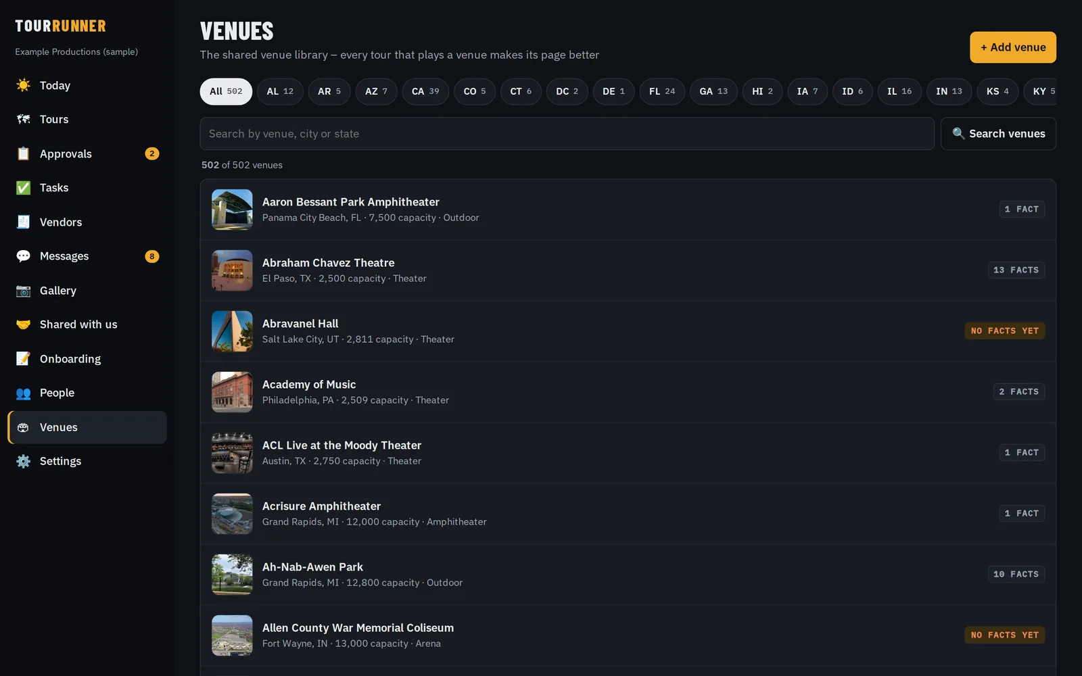Click the Shared with us handshake icon
The height and width of the screenshot is (676, 1082).
click(23, 324)
